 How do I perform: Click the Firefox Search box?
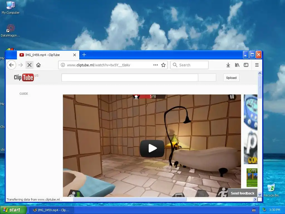click(189, 65)
